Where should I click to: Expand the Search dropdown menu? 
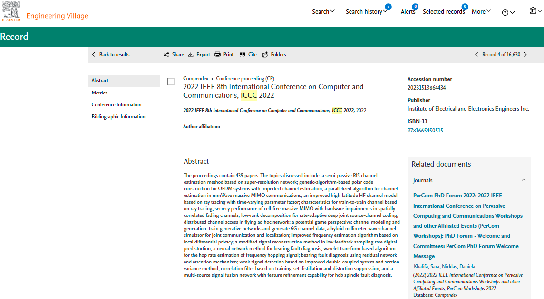(x=323, y=12)
